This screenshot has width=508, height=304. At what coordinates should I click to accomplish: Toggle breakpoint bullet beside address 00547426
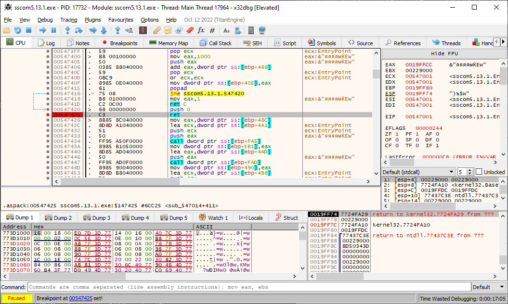tap(48, 120)
